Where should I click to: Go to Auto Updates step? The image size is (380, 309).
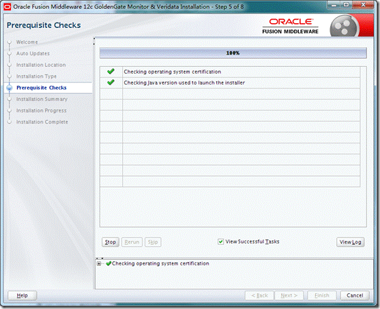[33, 54]
